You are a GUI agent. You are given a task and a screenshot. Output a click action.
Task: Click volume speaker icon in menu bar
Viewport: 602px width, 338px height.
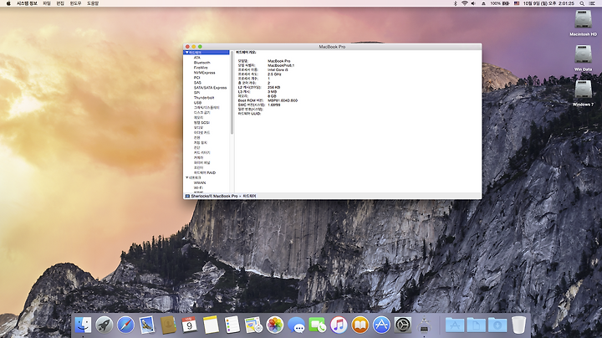[473, 3]
